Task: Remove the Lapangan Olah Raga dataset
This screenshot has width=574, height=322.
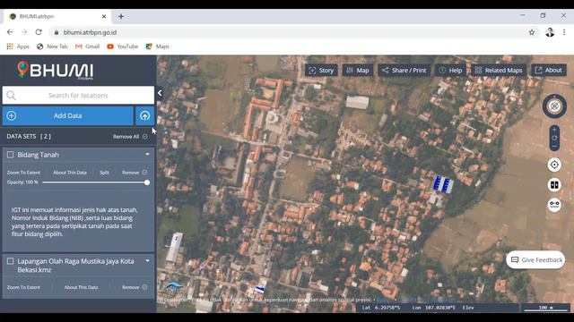Action: point(135,287)
